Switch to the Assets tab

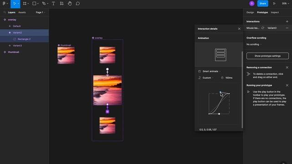coord(22,12)
